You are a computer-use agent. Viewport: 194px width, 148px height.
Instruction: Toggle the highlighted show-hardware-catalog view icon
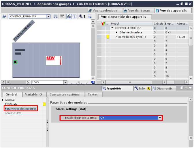[x=69, y=16]
